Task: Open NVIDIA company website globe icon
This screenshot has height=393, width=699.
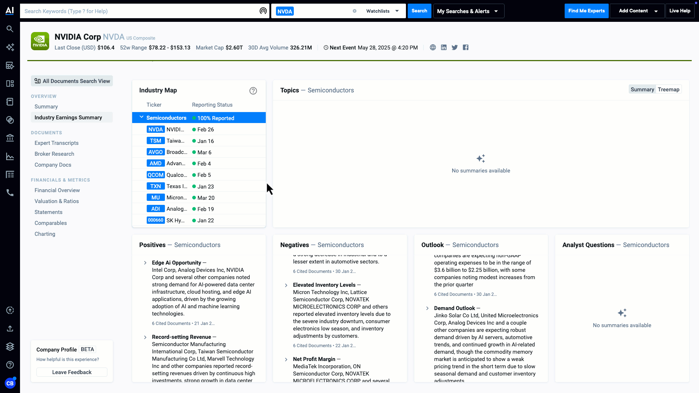Action: point(433,47)
